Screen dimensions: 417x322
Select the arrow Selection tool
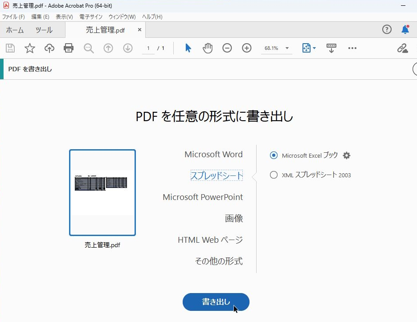pyautogui.click(x=188, y=48)
